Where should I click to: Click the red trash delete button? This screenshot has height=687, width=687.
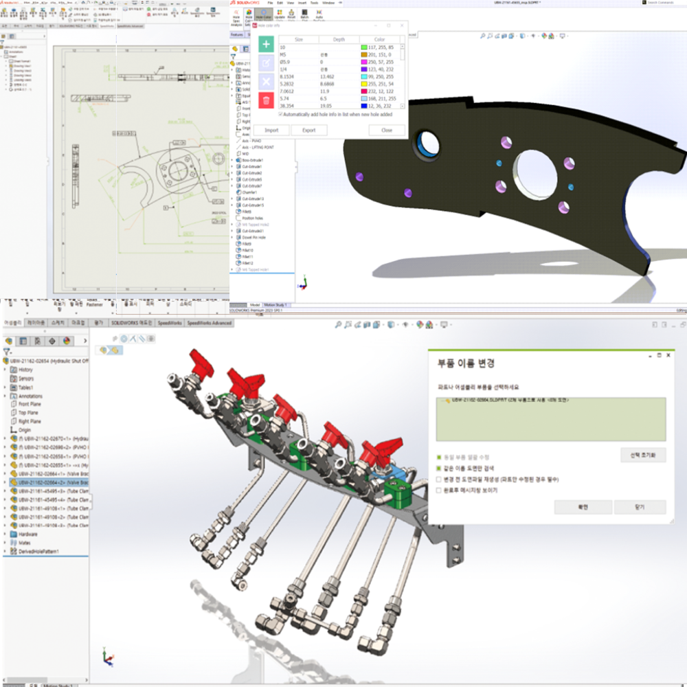[267, 100]
